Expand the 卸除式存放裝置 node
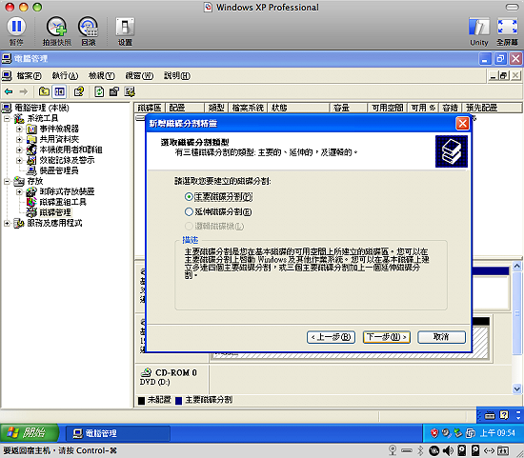The image size is (524, 458). click(19, 191)
